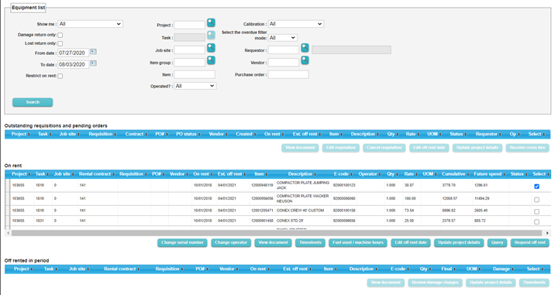558x295 pixels.
Task: Expand the Operated? dropdown
Action: tap(195, 86)
